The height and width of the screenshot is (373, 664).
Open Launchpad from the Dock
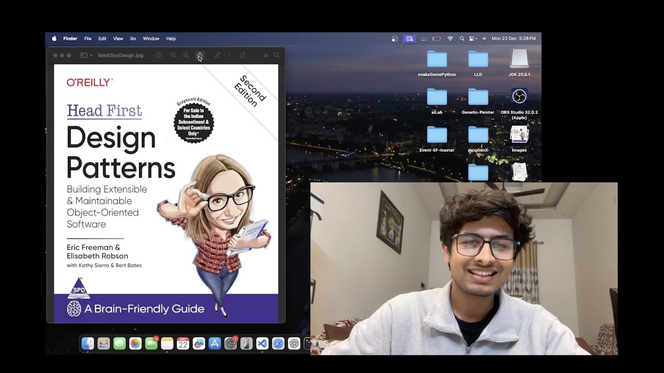[x=104, y=343]
